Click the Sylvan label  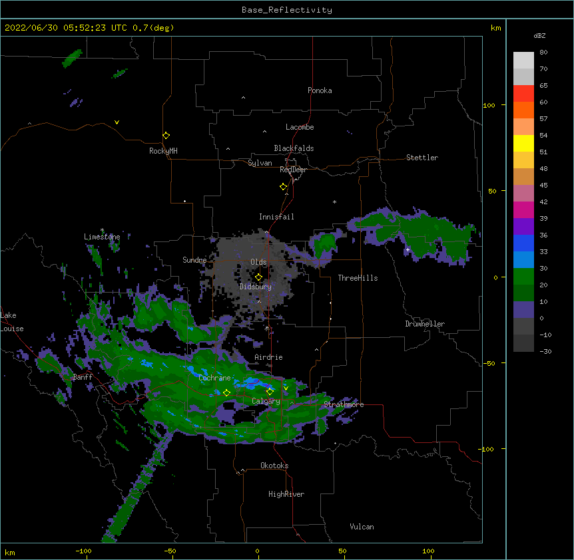pyautogui.click(x=260, y=163)
